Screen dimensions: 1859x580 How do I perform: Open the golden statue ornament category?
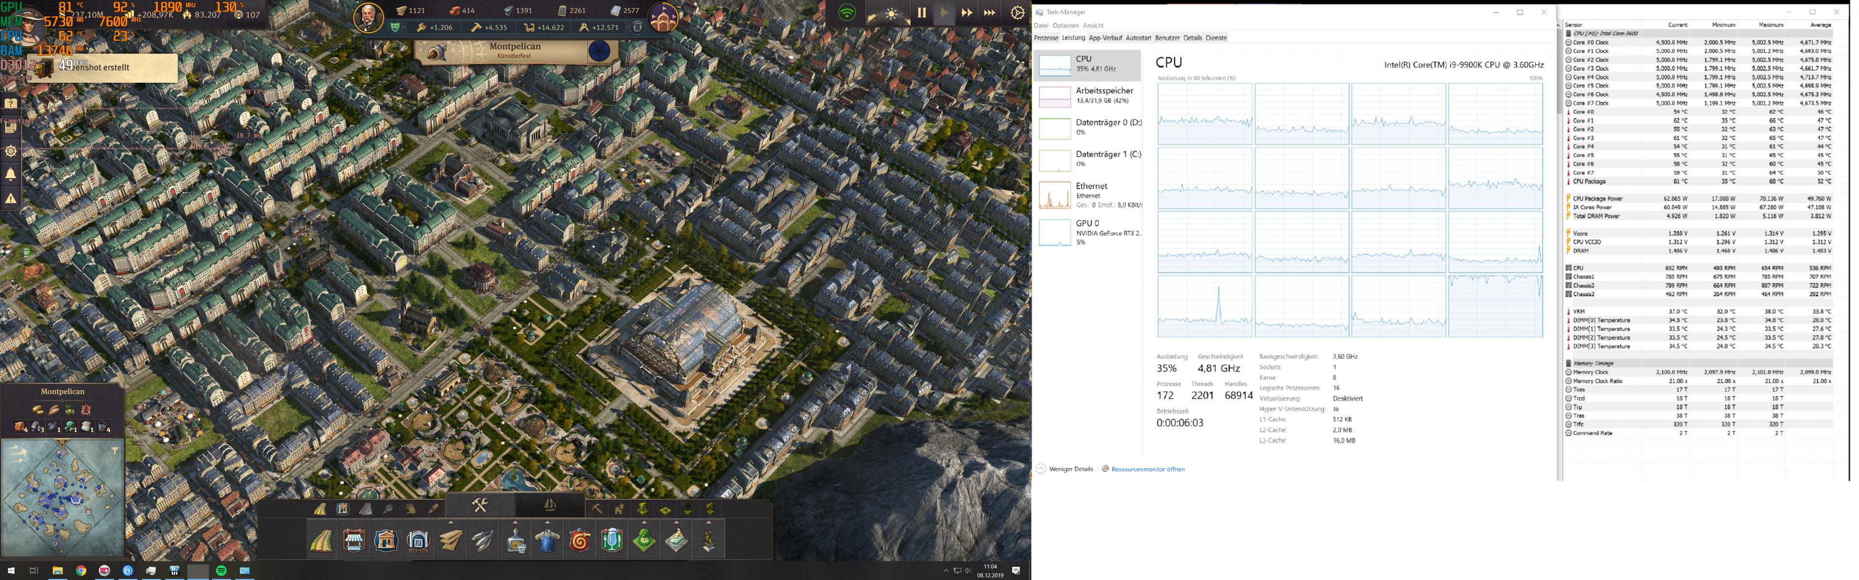pos(709,541)
